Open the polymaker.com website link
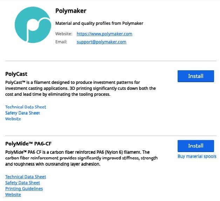Viewport: 220px width, 201px height. click(104, 34)
